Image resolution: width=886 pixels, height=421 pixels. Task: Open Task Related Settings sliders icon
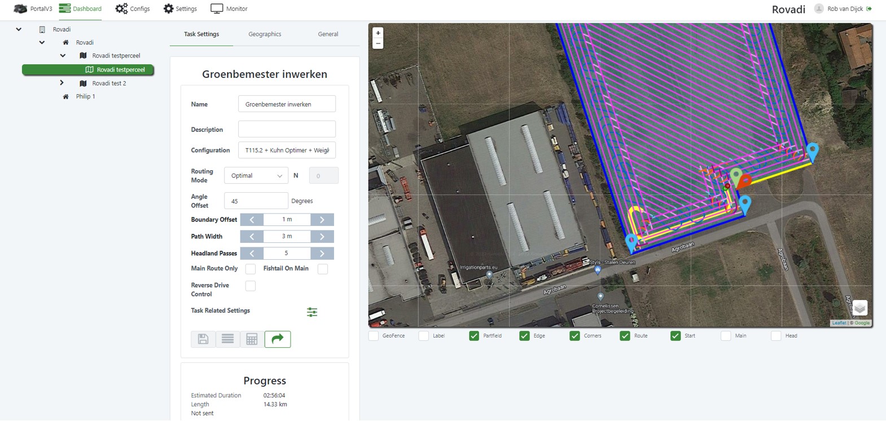click(x=312, y=312)
